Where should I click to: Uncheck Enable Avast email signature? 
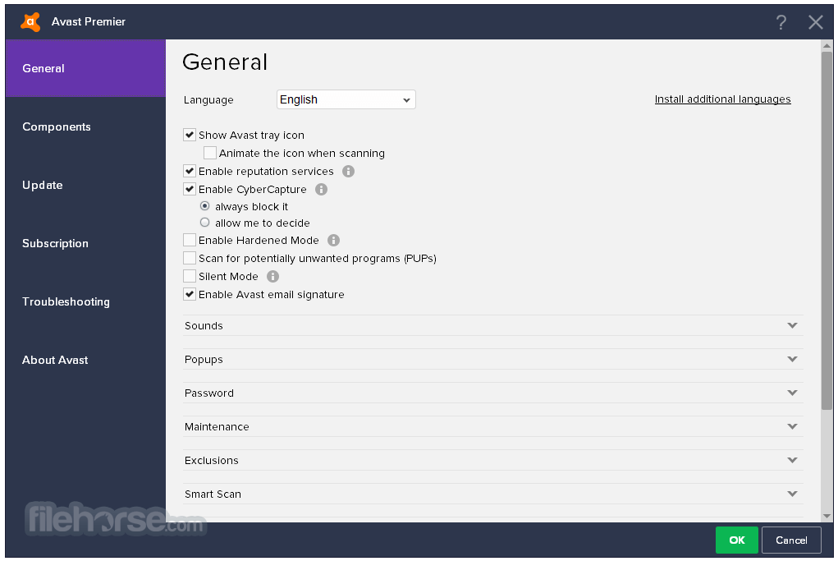click(190, 294)
